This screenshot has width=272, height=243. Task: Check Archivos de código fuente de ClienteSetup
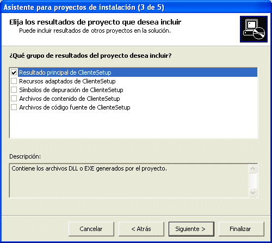click(x=14, y=107)
